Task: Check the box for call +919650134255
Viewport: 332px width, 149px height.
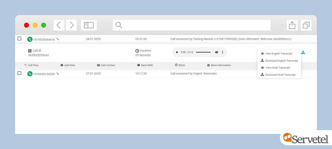Action: pos(19,73)
